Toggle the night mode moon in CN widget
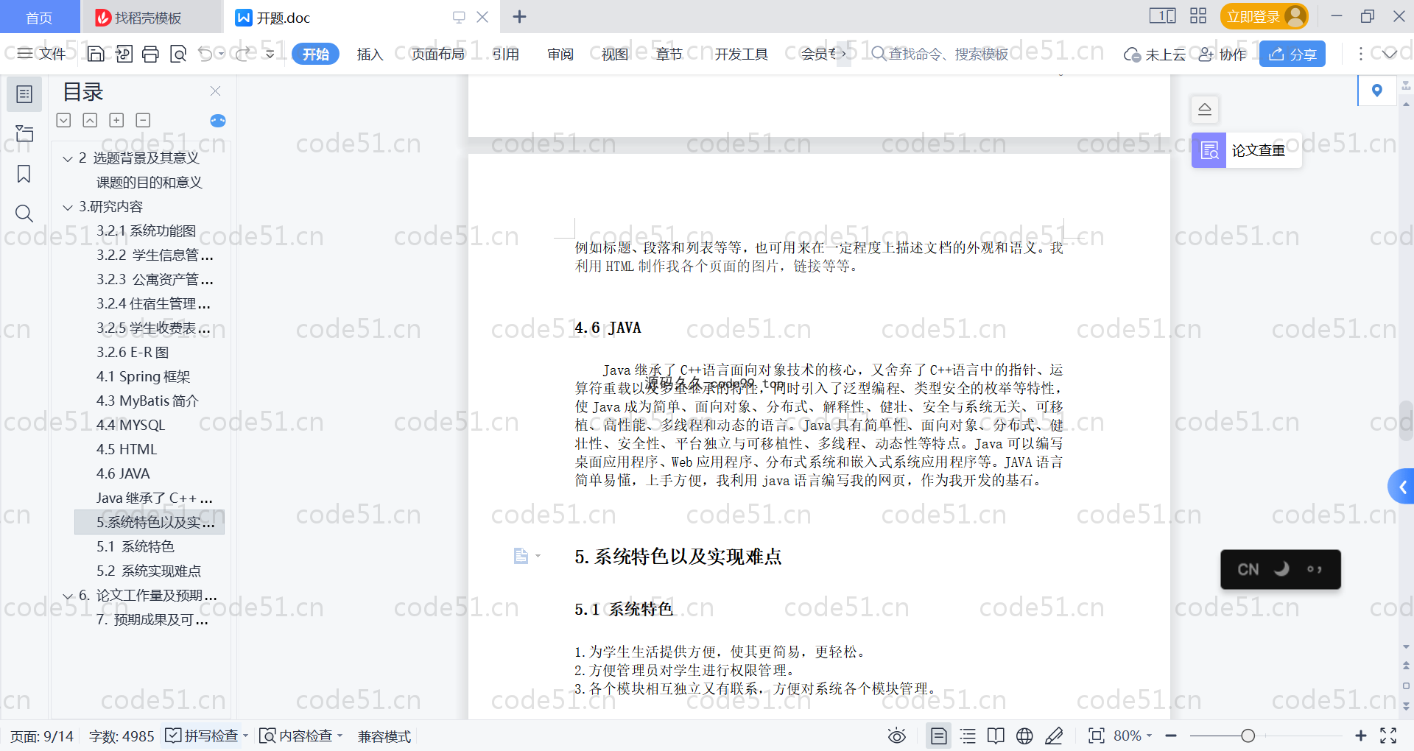Screen dimensions: 1414x751 point(1281,568)
